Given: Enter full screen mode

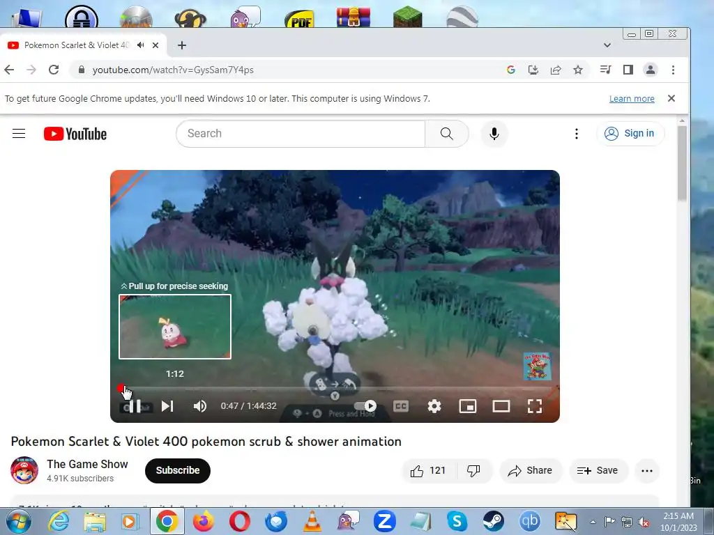Looking at the screenshot, I should point(535,406).
